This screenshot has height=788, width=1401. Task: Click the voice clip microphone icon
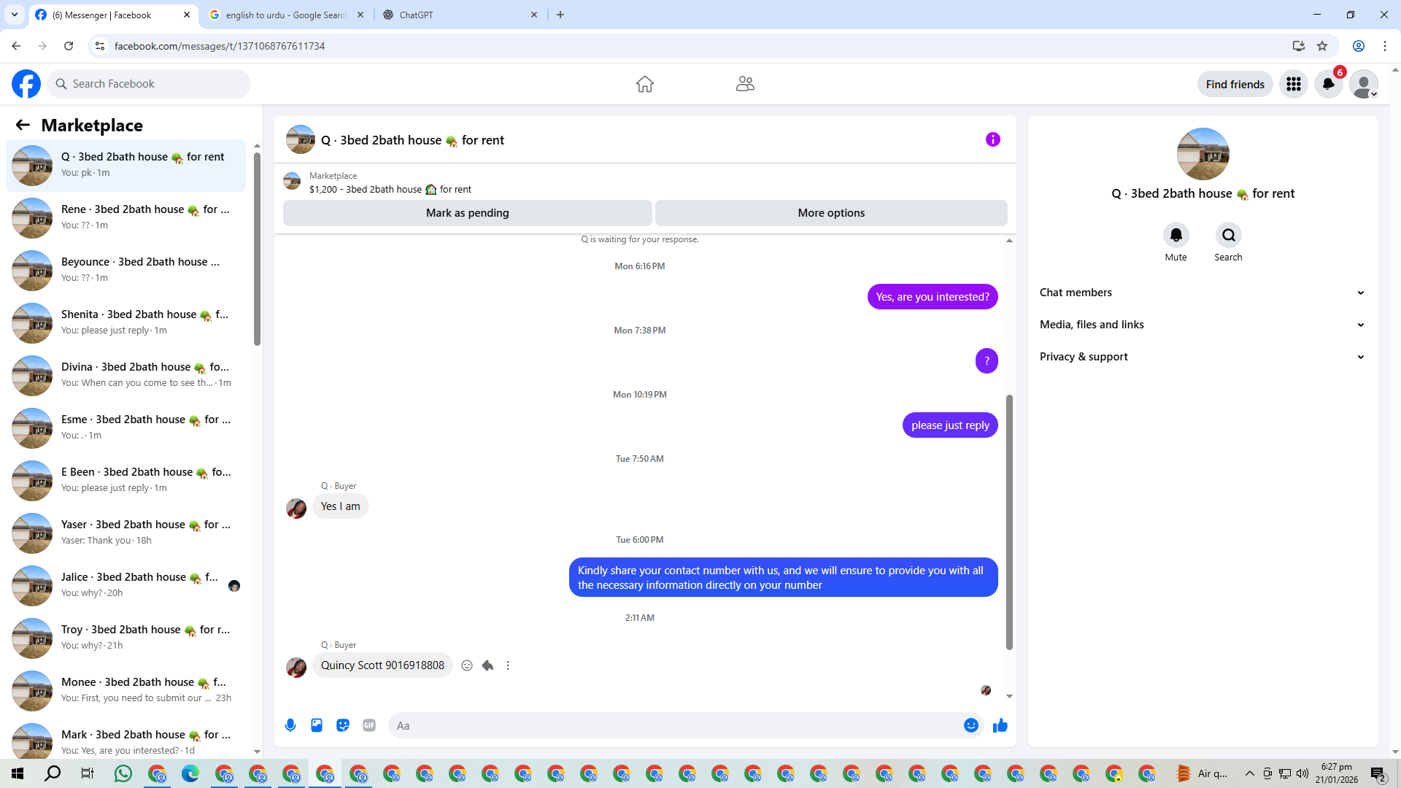tap(290, 725)
